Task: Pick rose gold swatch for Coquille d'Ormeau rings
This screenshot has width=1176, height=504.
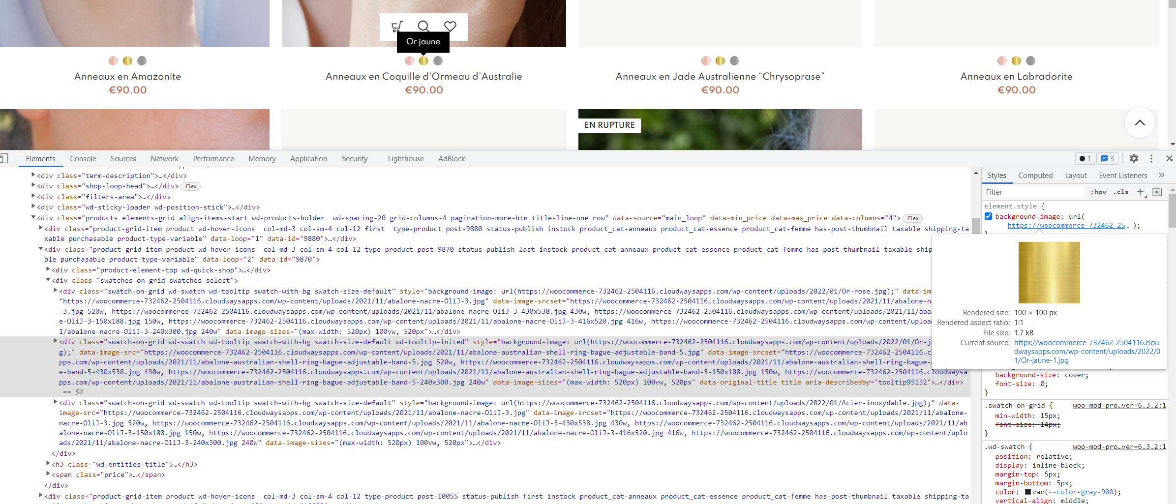Action: pyautogui.click(x=409, y=60)
